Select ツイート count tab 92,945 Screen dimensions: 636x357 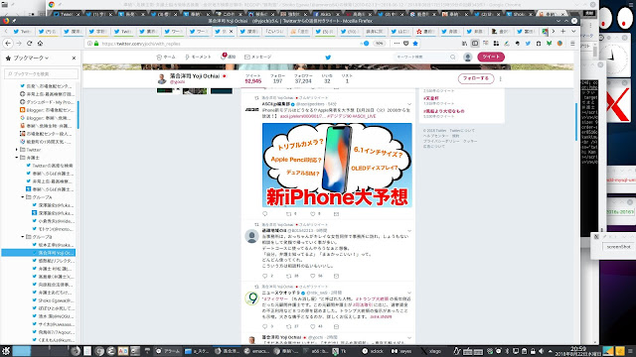click(x=253, y=79)
